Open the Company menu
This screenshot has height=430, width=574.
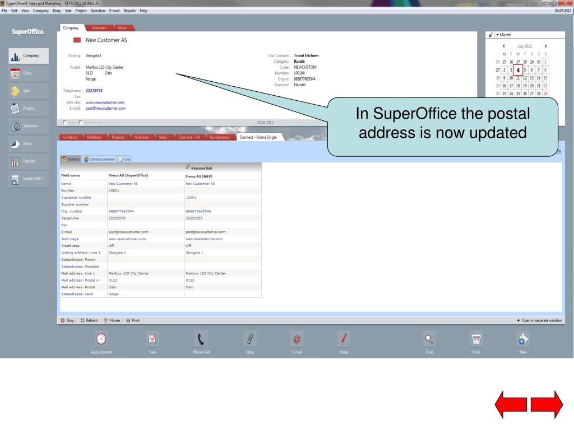point(40,11)
